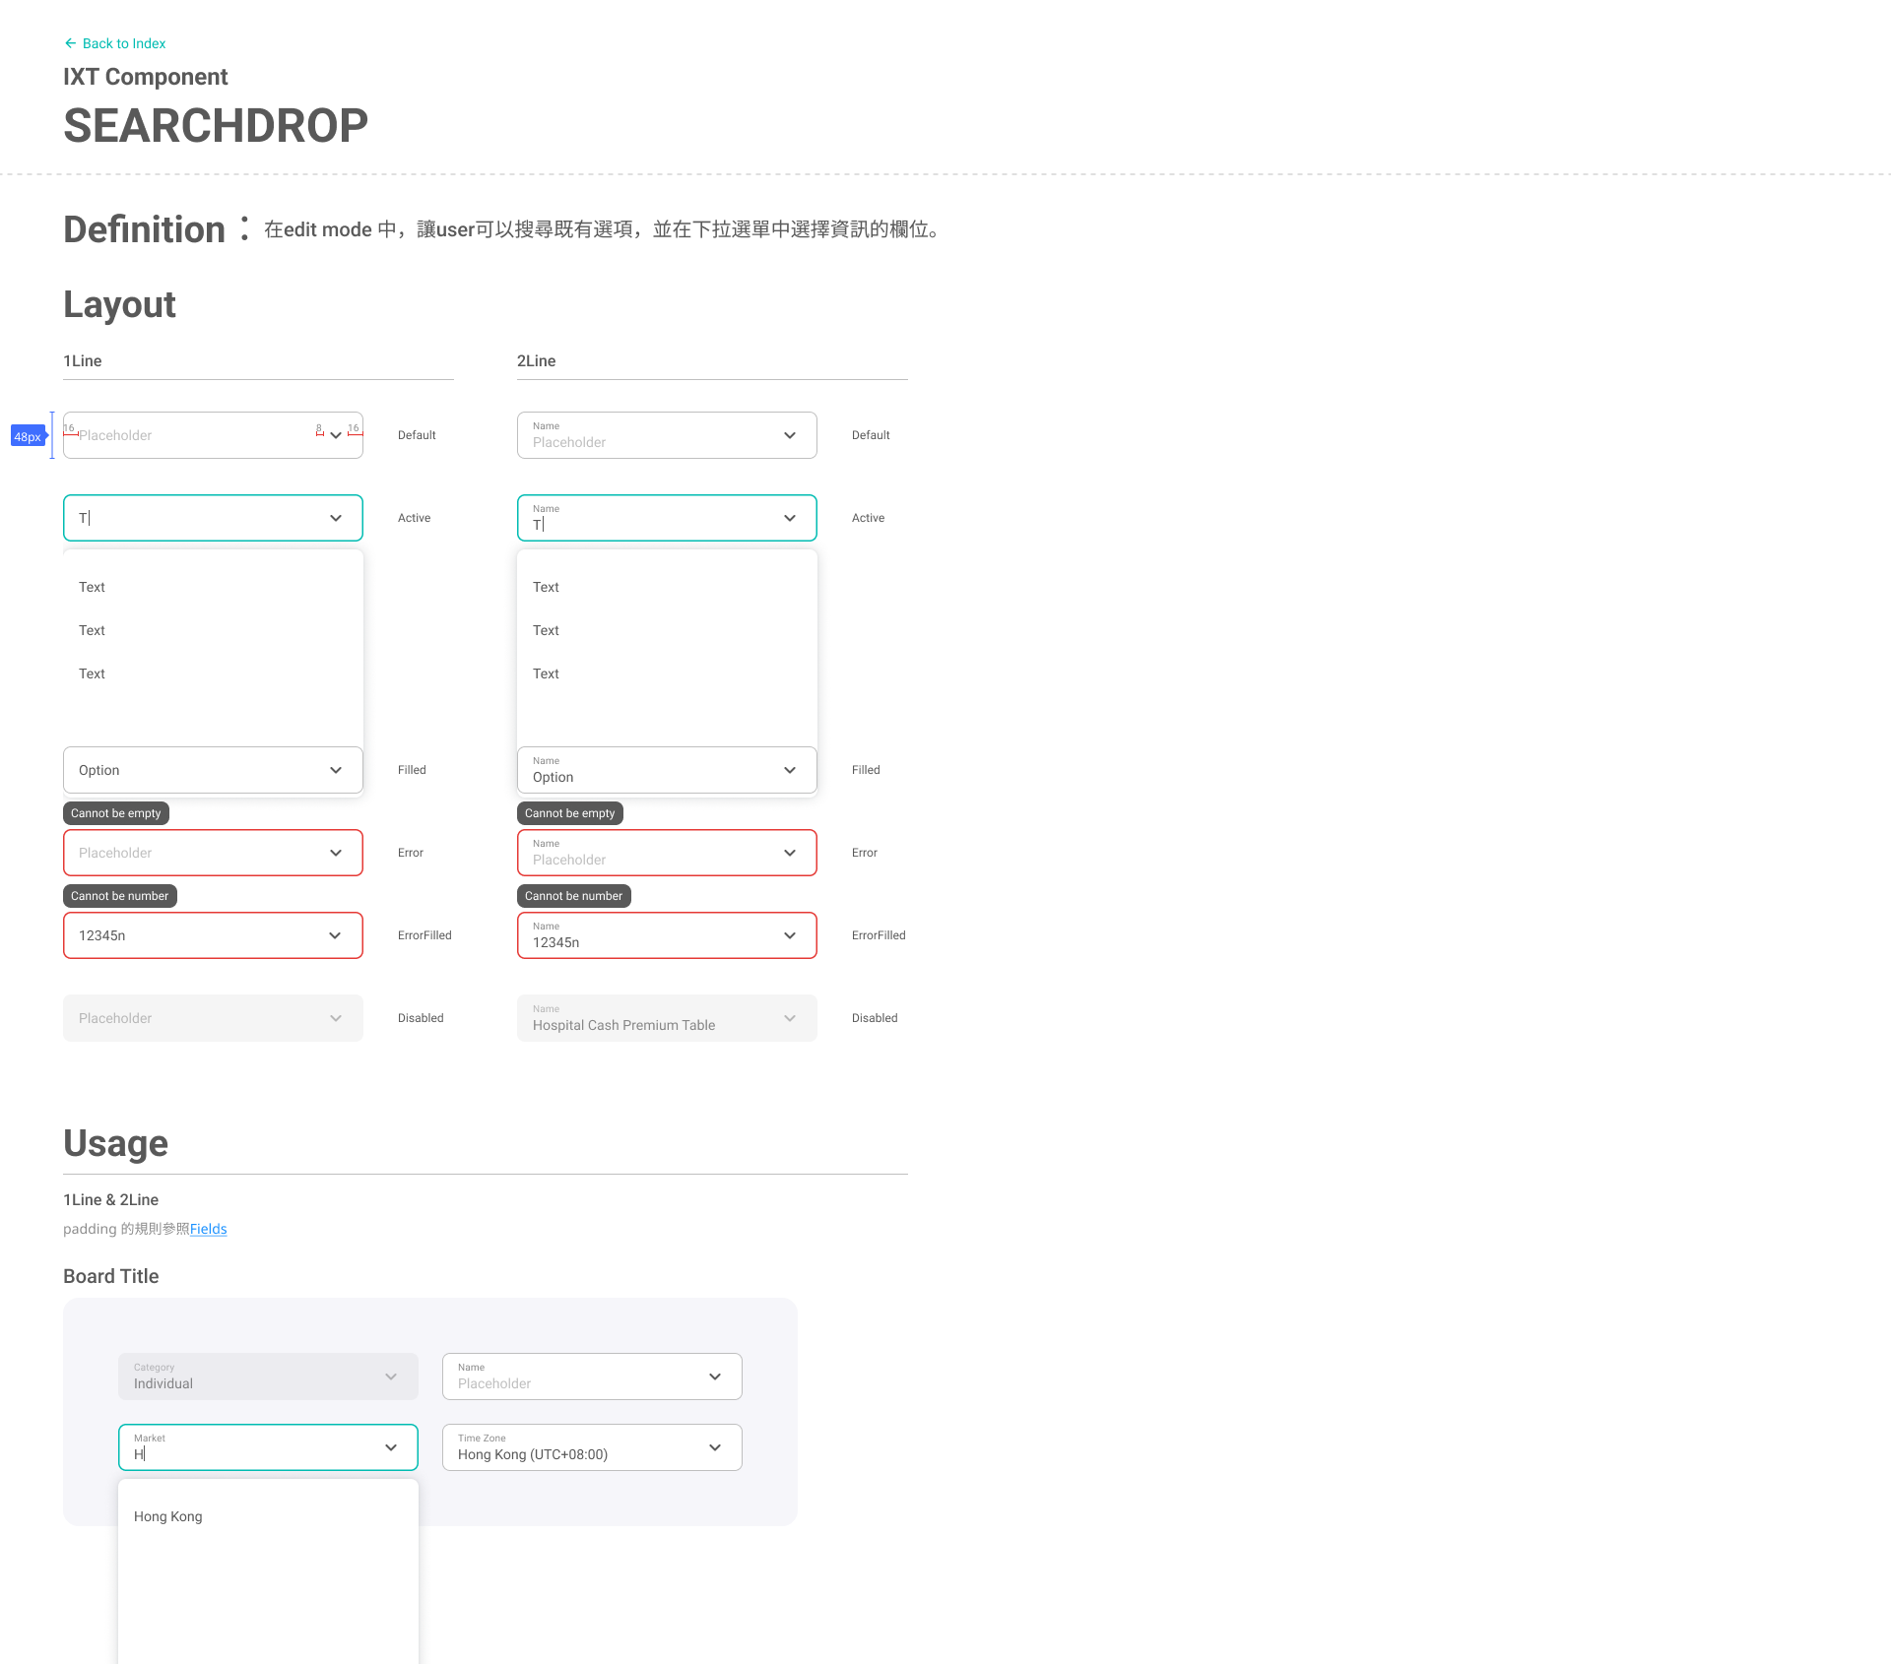The height and width of the screenshot is (1664, 1891).
Task: Click the Back to Index arrow icon
Action: tap(70, 43)
